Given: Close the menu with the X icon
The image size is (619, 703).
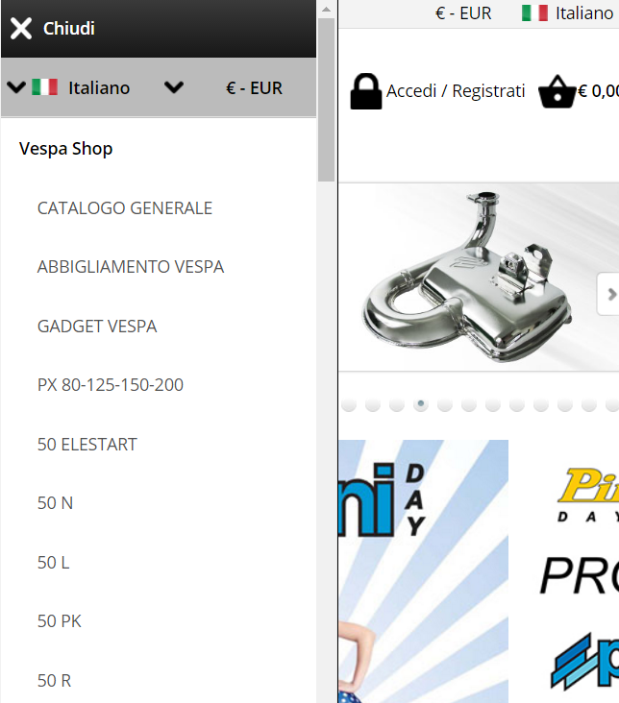Looking at the screenshot, I should (21, 29).
